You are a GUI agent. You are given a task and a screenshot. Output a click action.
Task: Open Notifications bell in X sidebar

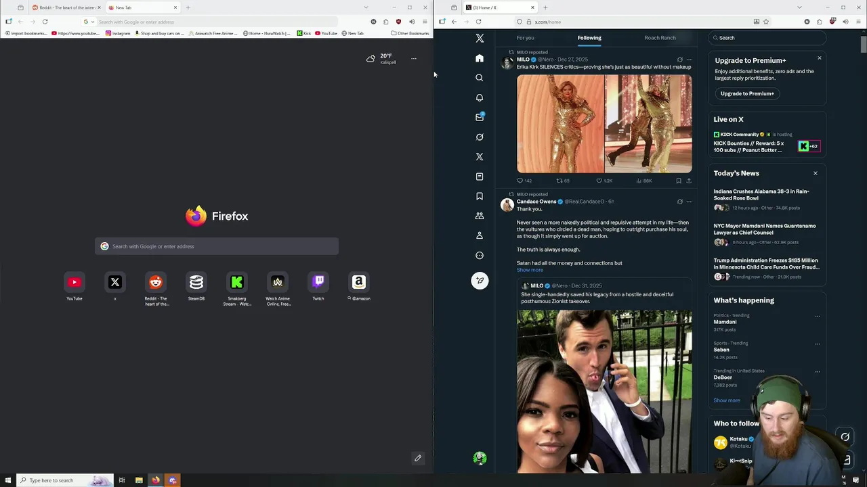(480, 97)
